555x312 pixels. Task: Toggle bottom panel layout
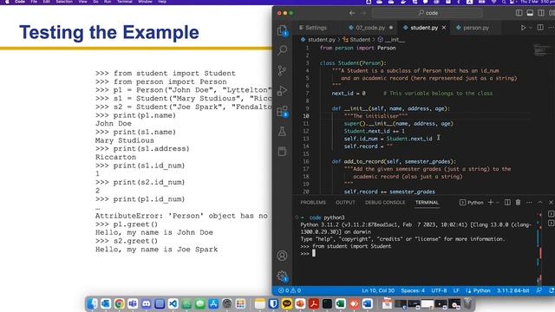click(x=530, y=13)
